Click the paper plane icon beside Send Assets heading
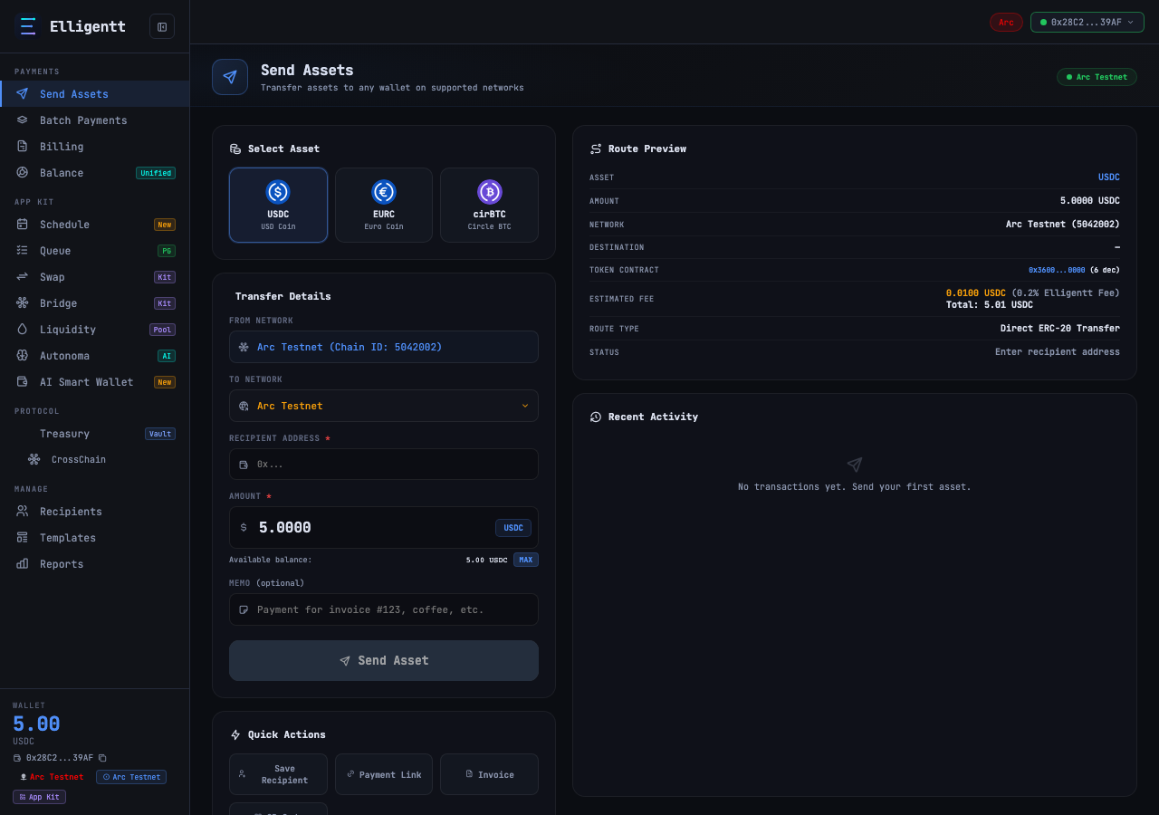Screen dimensions: 1159x815 coord(230,77)
